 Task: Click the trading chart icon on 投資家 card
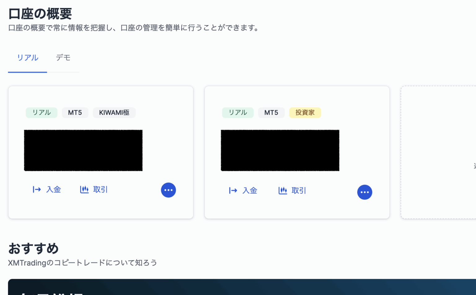(283, 190)
